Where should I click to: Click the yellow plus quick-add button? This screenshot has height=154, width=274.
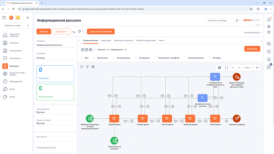18,17
